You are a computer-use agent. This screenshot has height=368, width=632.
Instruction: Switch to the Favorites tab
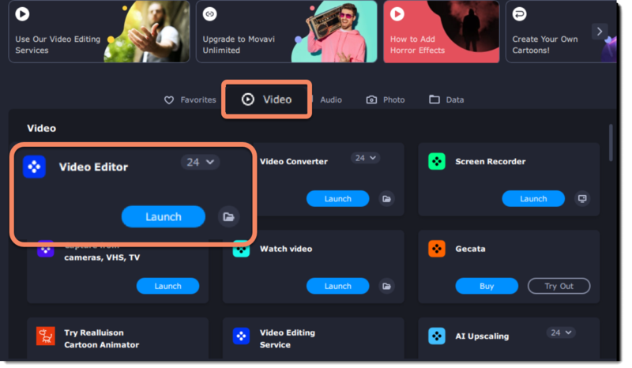pos(190,100)
